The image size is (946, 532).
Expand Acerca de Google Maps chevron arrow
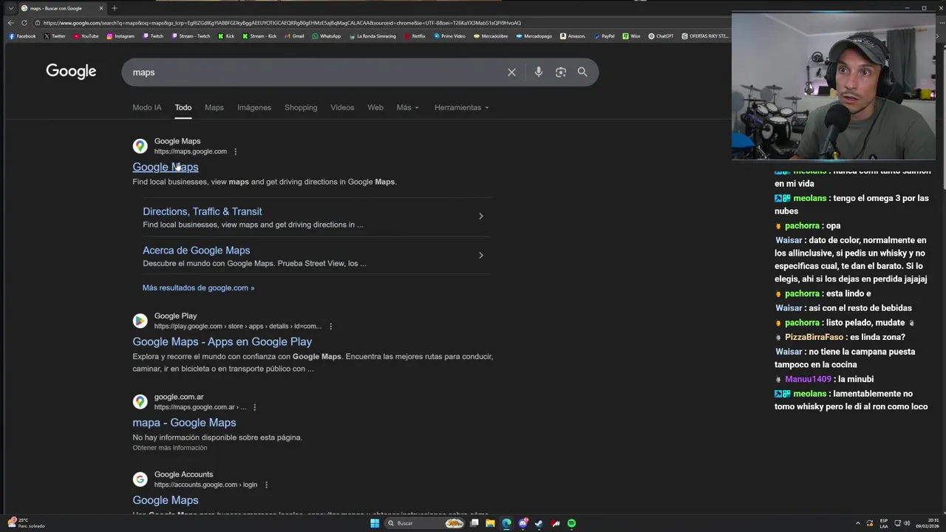[480, 256]
